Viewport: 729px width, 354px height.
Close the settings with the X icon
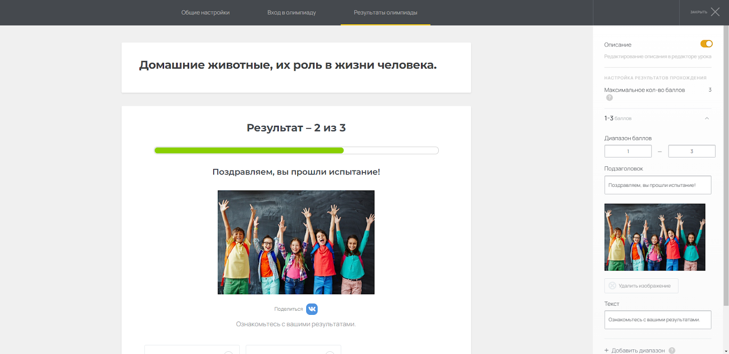715,12
